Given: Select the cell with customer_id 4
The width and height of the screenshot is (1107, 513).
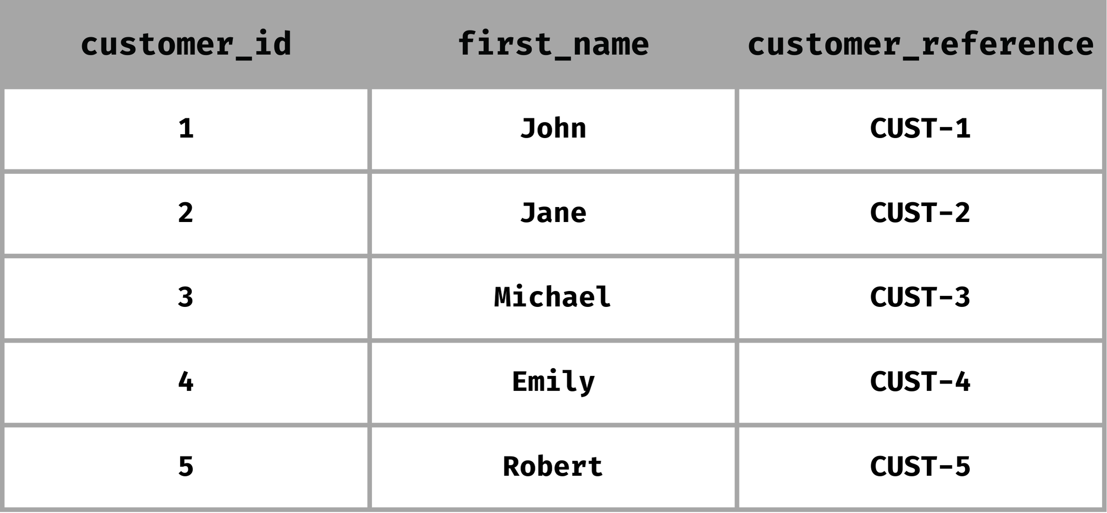Looking at the screenshot, I should coord(186,382).
